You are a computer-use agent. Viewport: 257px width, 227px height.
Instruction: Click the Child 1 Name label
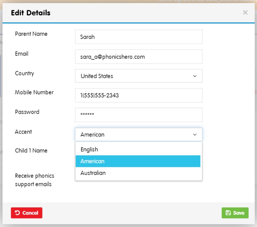pyautogui.click(x=31, y=150)
